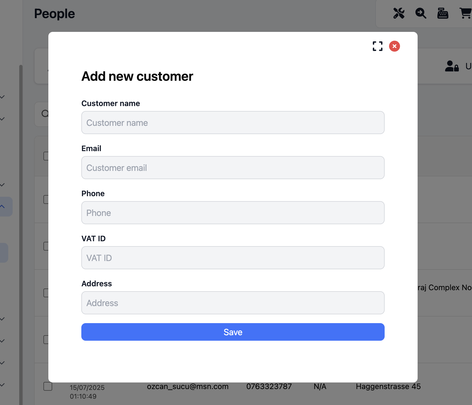Click into the Customer email field
Viewport: 472px width, 405px height.
pos(233,168)
